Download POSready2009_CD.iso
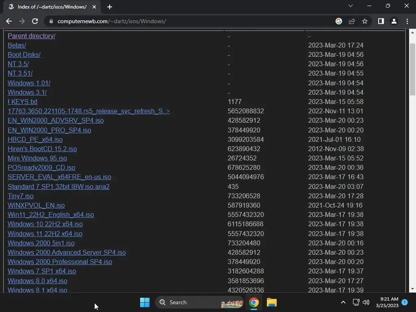Screen dimensions: 416x312 [42, 167]
